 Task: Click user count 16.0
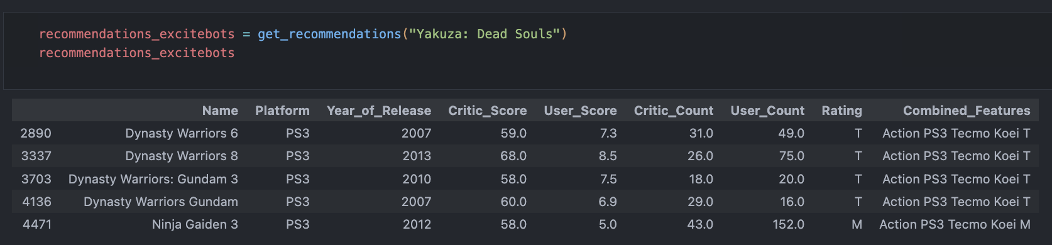tap(792, 202)
